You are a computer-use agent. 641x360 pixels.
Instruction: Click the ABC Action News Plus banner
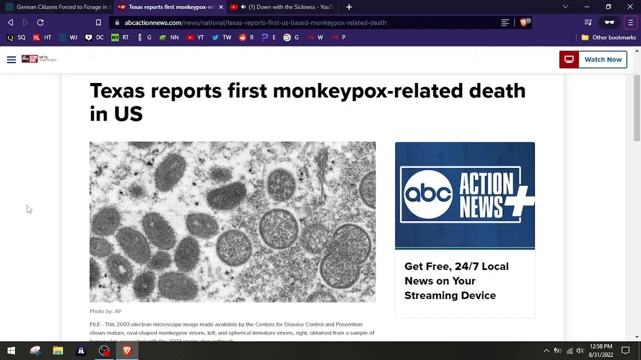[x=465, y=195]
